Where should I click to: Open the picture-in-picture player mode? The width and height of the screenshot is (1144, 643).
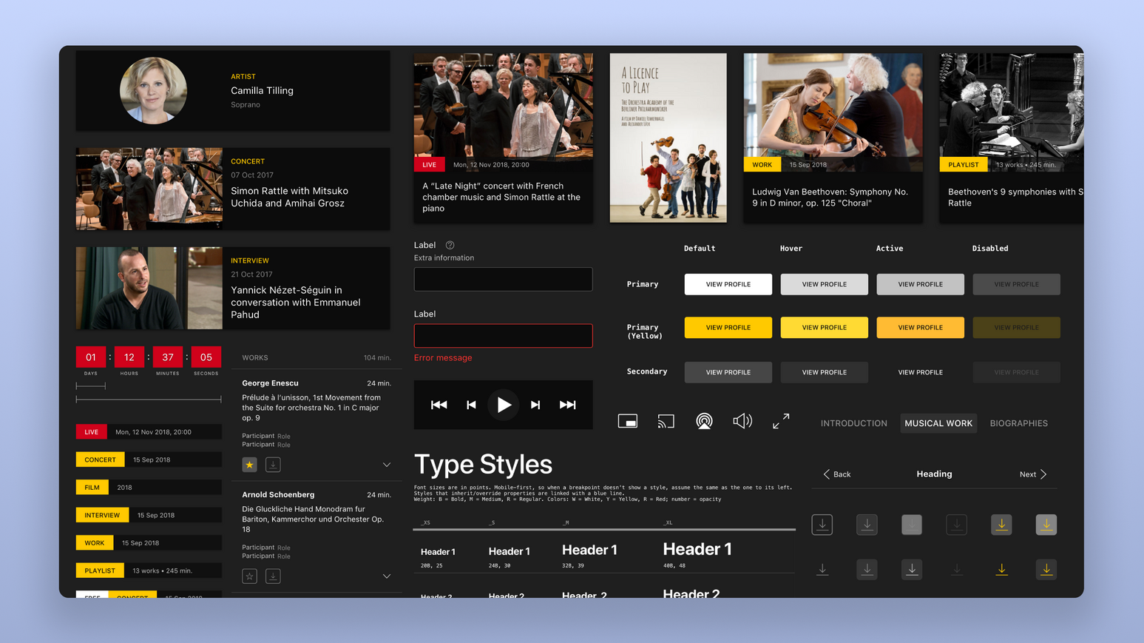coord(627,420)
